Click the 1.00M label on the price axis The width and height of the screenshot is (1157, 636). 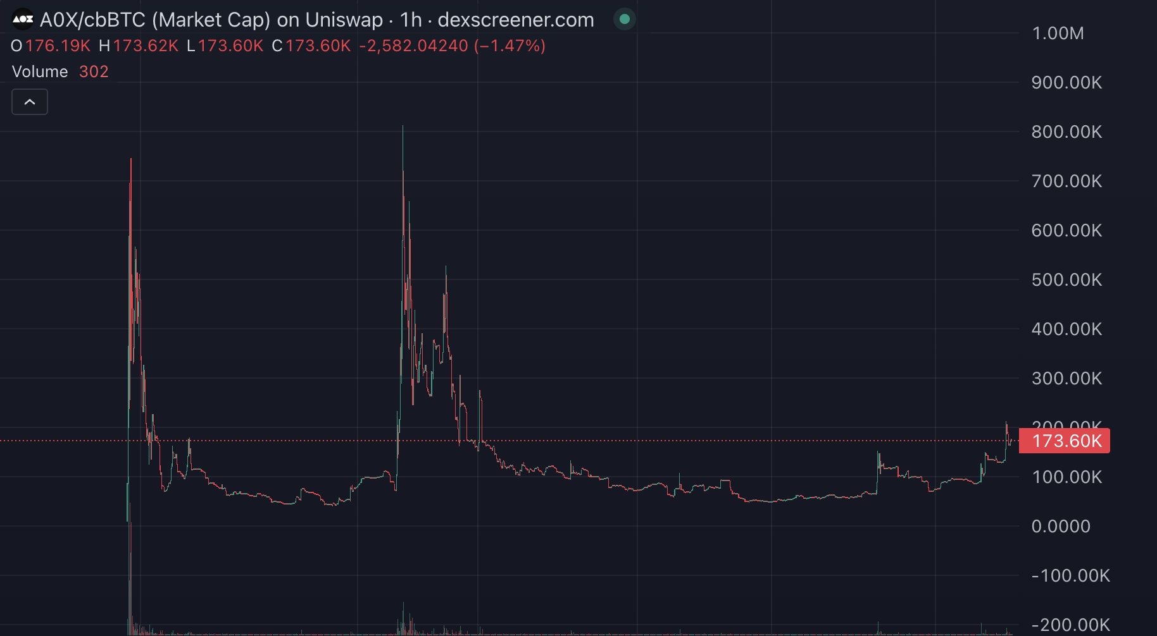point(1058,33)
